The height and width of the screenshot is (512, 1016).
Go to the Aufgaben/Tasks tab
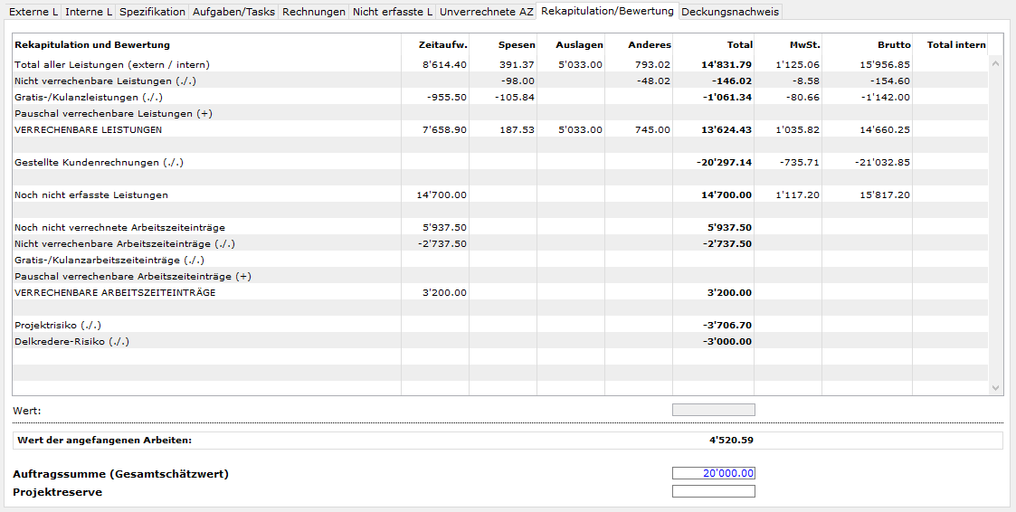pos(233,12)
